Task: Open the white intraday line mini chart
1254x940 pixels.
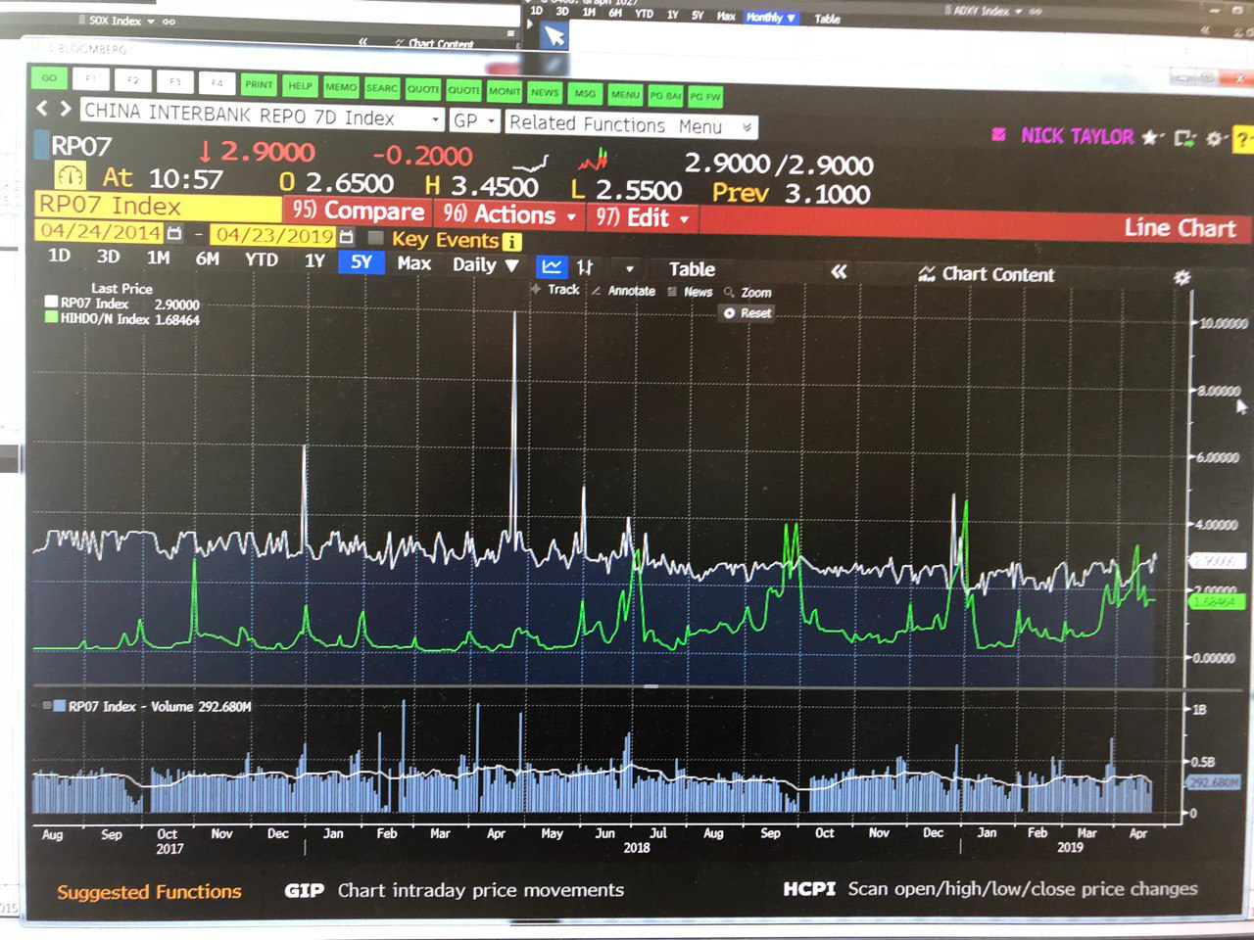Action: 530,162
